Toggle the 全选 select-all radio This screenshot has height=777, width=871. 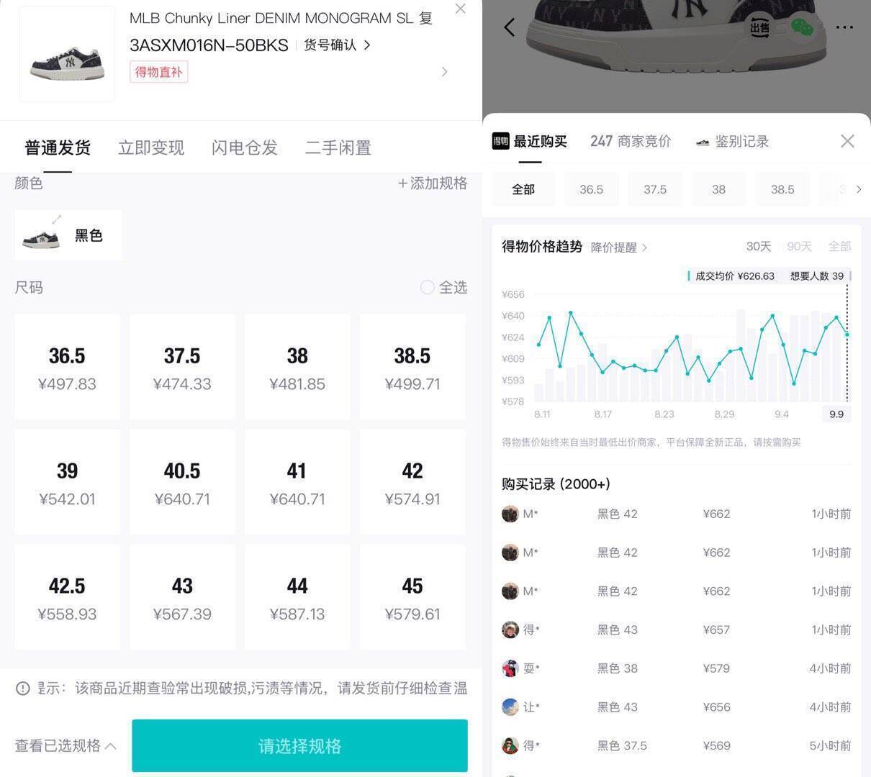tap(427, 288)
